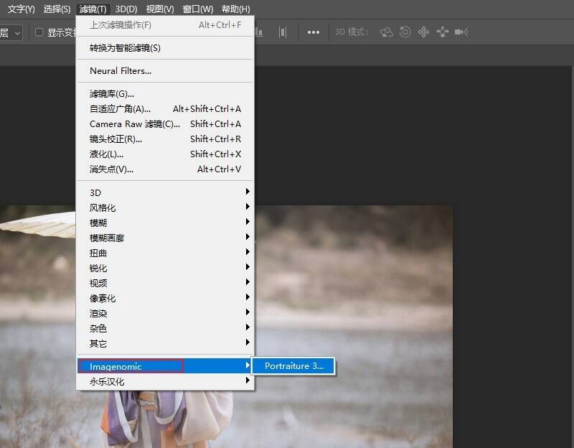This screenshot has width=574, height=448.
Task: Click the 3D scale camera icon
Action: [x=461, y=32]
